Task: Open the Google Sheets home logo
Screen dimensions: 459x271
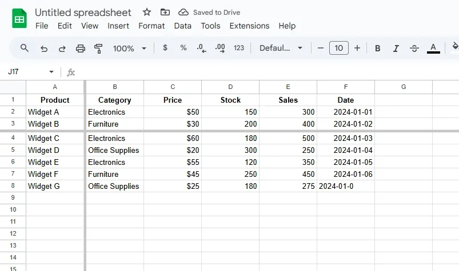Action: 19,18
